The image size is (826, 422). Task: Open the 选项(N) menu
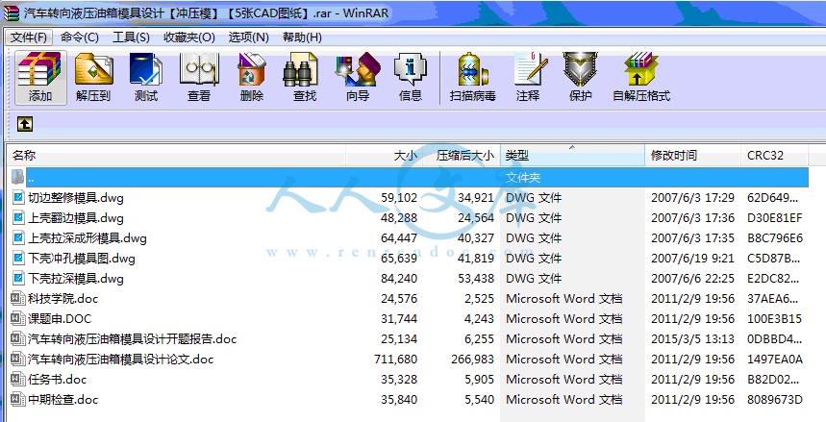(x=249, y=37)
